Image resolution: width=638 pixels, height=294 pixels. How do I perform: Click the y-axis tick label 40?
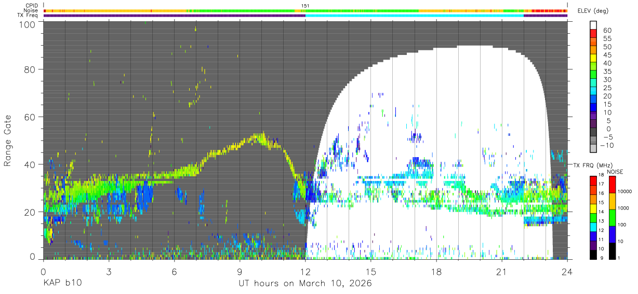pyautogui.click(x=30, y=164)
